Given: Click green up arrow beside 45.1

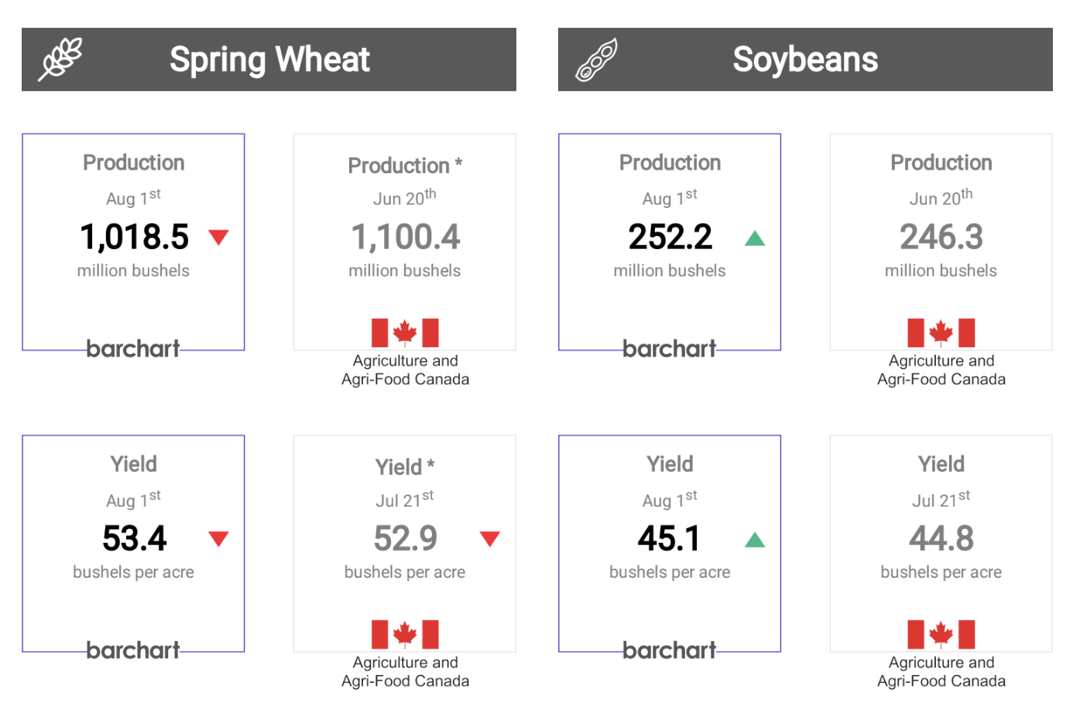Looking at the screenshot, I should 755,540.
